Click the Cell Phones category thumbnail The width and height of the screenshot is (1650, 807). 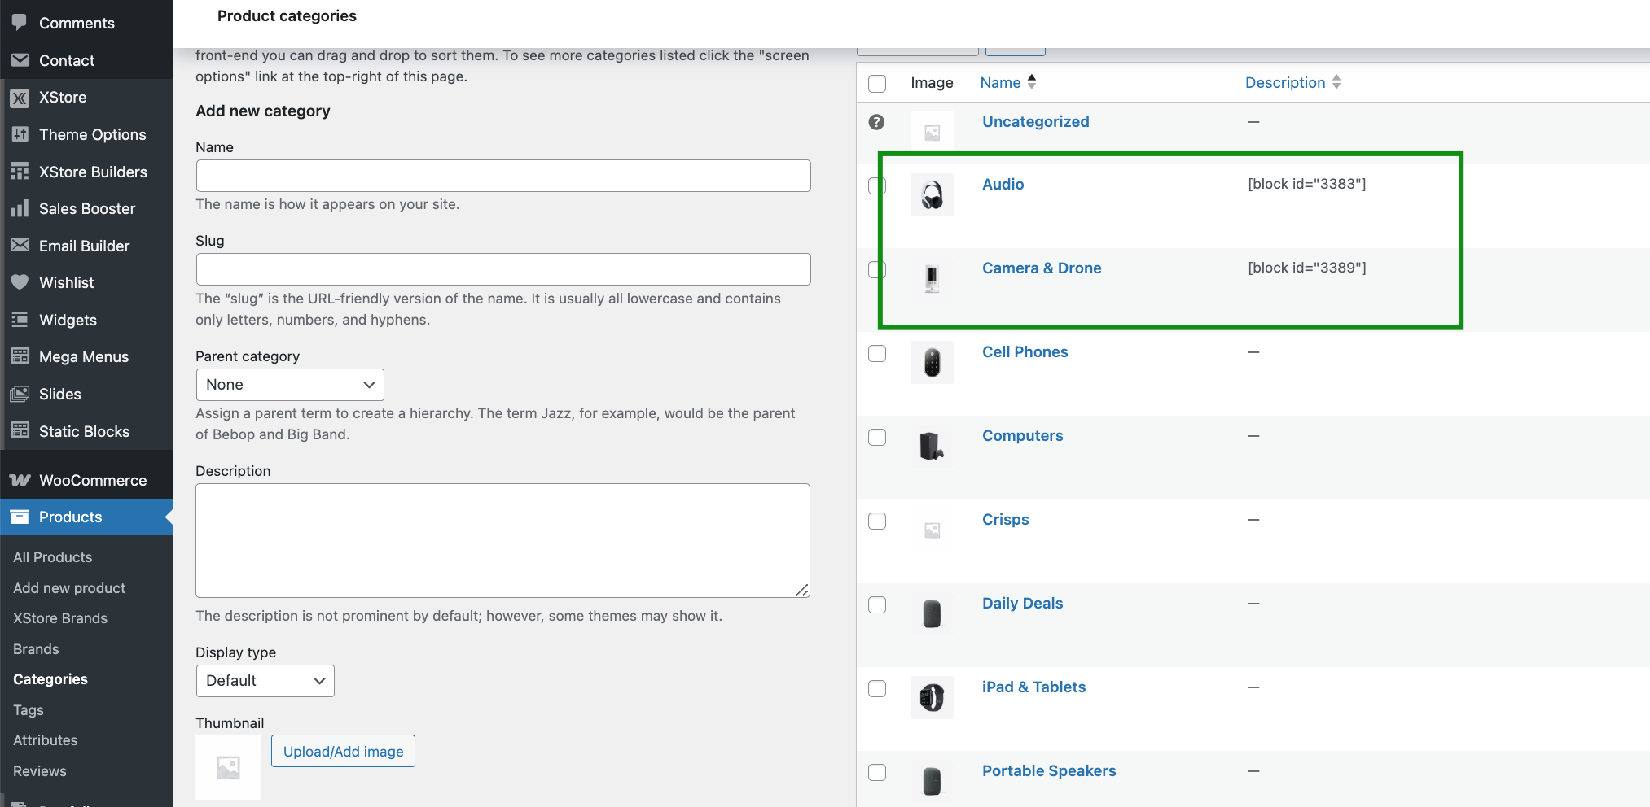pyautogui.click(x=932, y=363)
